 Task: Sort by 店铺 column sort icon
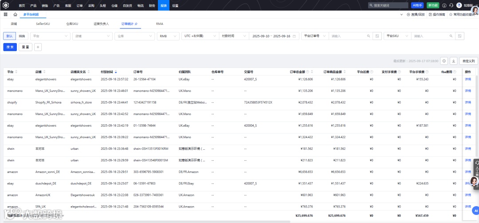[x=44, y=72]
